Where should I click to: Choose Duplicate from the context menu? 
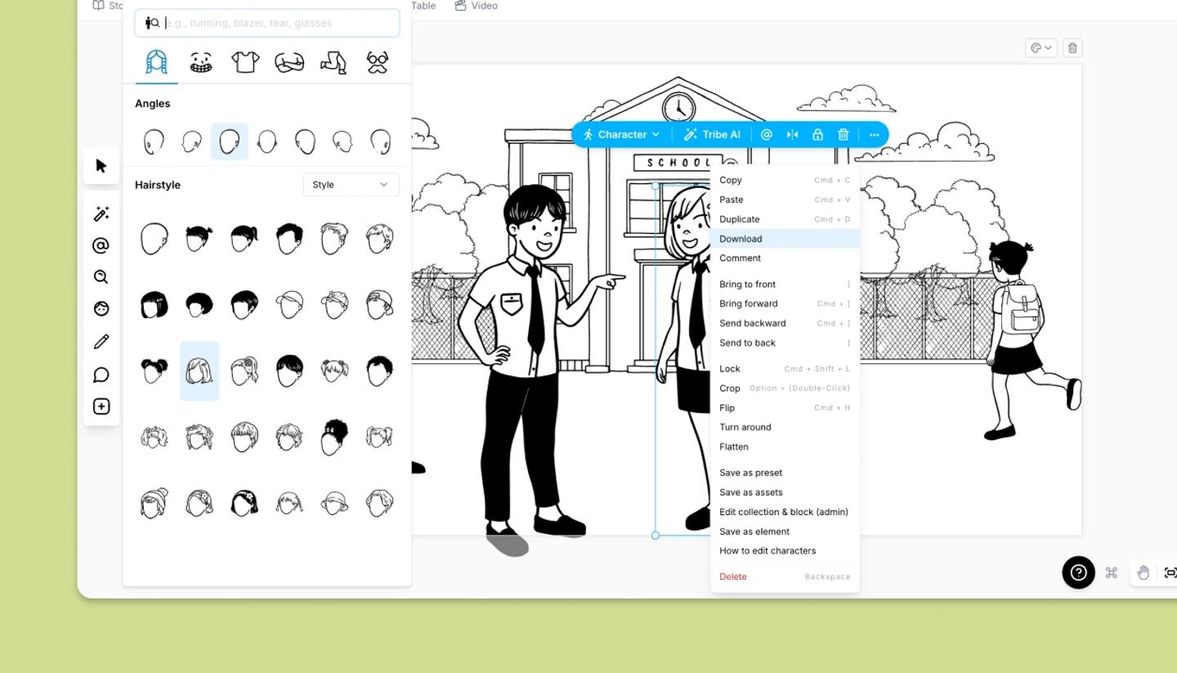coord(785,219)
